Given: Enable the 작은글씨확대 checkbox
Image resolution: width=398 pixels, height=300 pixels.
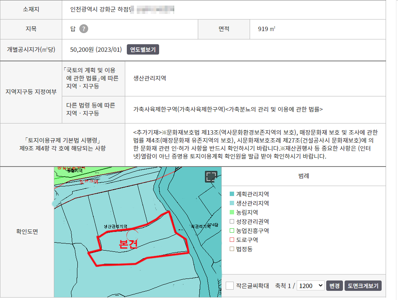Looking at the screenshot, I should coord(230,286).
